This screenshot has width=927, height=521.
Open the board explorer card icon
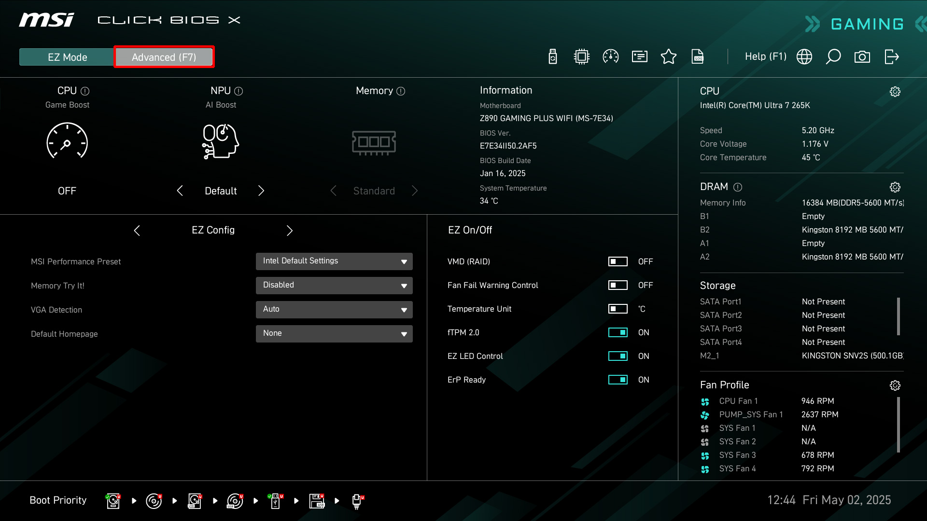click(x=640, y=56)
